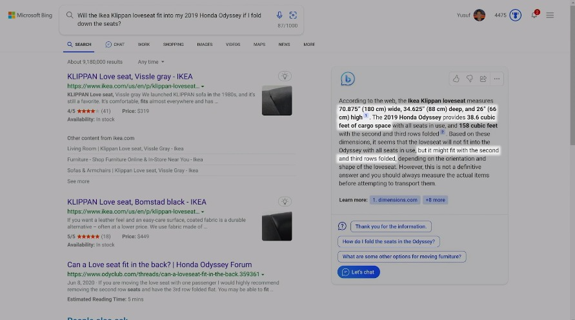Image resolution: width=575 pixels, height=320 pixels.
Task: Share the Bing chat answer
Action: click(483, 79)
